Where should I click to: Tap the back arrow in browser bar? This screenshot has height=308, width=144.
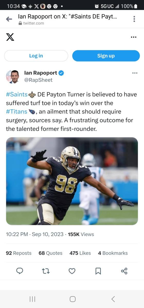[9, 19]
